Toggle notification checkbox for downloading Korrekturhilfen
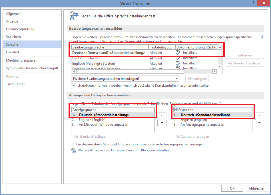The width and height of the screenshot is (271, 195). tap(73, 86)
